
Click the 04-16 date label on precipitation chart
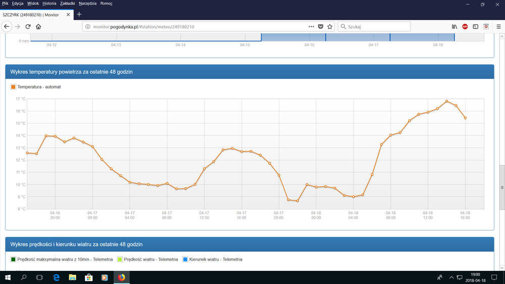(309, 45)
